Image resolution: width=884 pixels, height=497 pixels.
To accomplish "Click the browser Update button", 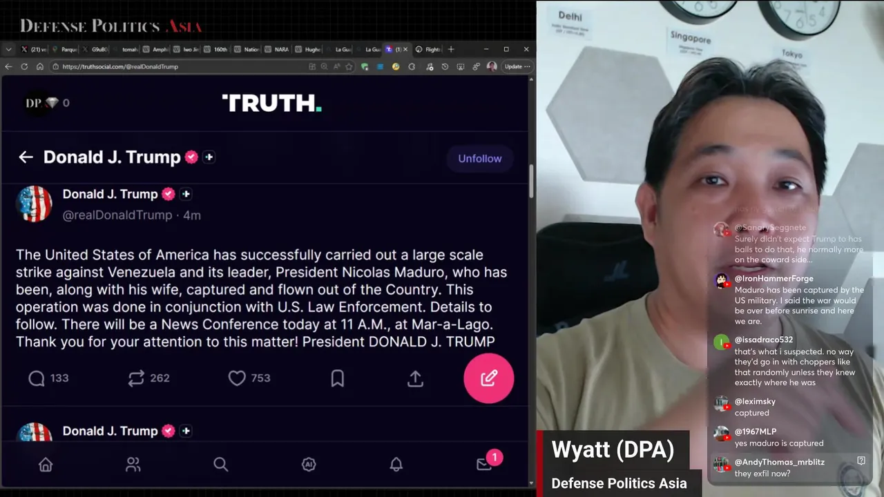I will [x=517, y=66].
